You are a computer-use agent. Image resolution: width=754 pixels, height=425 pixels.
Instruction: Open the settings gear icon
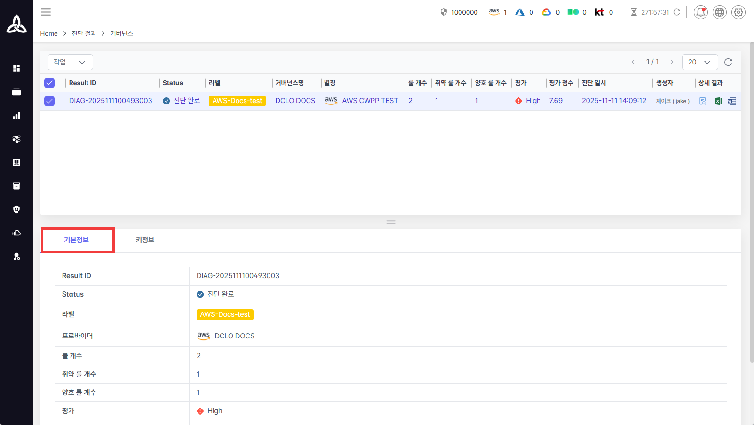(x=738, y=12)
